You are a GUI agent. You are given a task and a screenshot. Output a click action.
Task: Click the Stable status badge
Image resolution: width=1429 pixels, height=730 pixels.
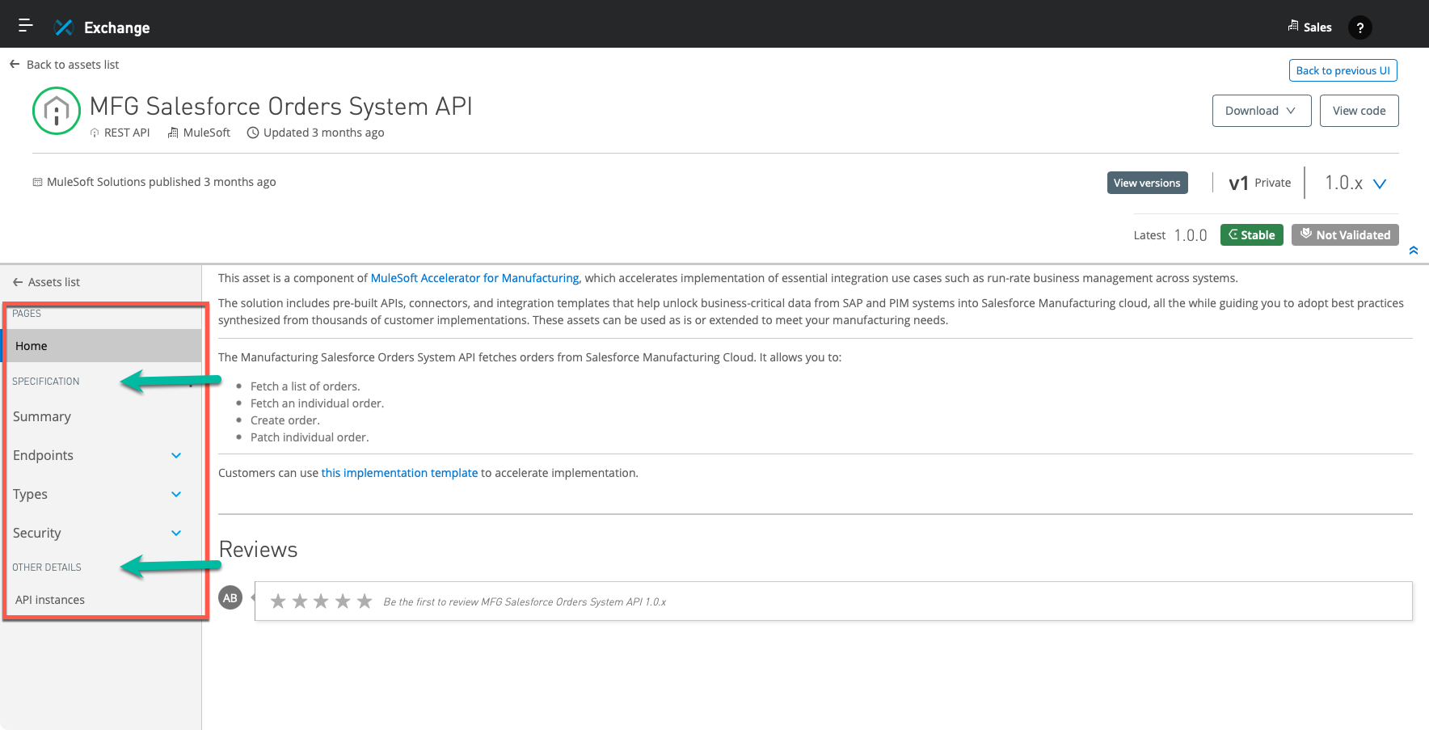[x=1251, y=234]
